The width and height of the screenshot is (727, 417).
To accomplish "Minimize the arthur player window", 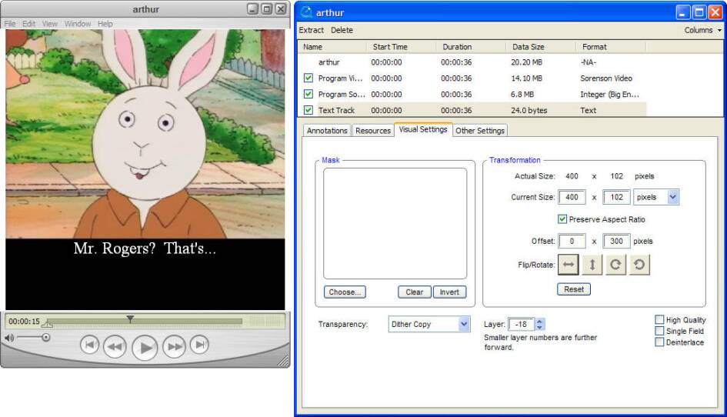I will coord(252,8).
